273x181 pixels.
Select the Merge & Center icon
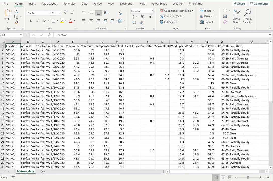pos(119,21)
